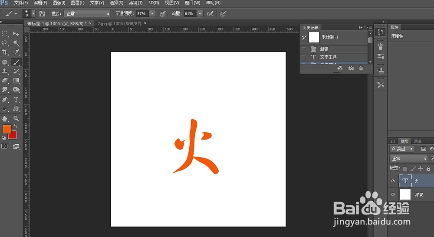The image size is (434, 237).
Task: Open the background red color picker
Action: point(13,136)
